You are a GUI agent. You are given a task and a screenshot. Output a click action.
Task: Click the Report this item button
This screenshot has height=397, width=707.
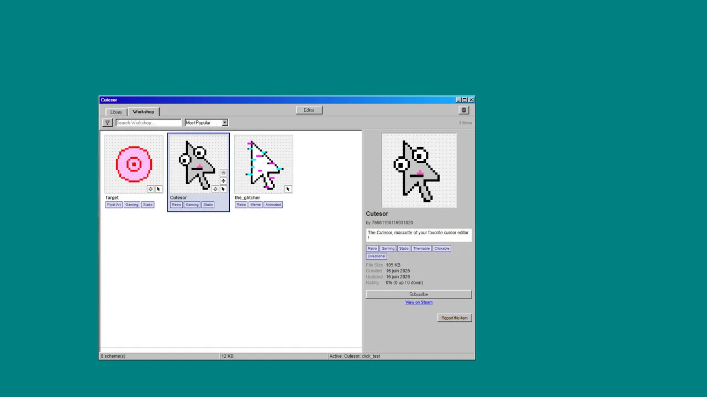(455, 318)
